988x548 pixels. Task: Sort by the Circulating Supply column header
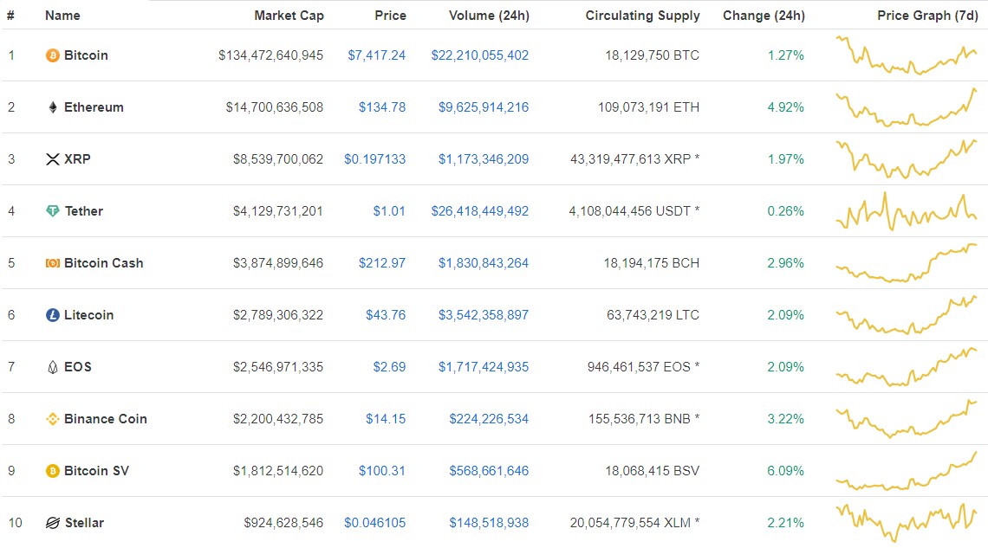(x=643, y=15)
